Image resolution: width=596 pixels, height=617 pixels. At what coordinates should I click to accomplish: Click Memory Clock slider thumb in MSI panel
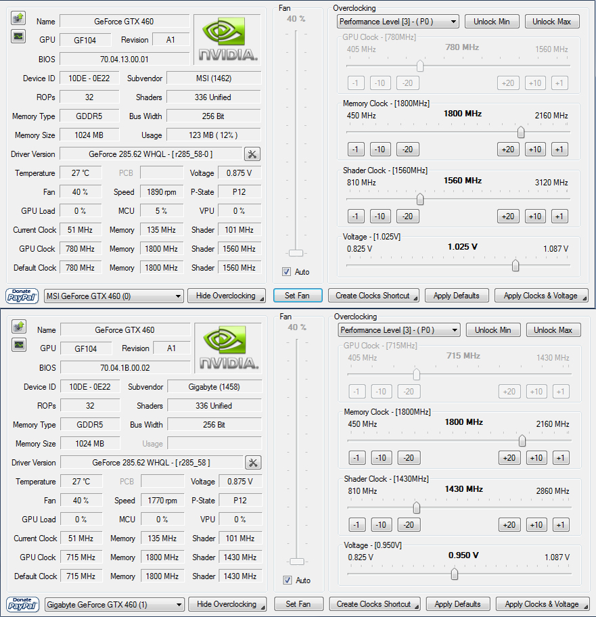click(x=521, y=132)
